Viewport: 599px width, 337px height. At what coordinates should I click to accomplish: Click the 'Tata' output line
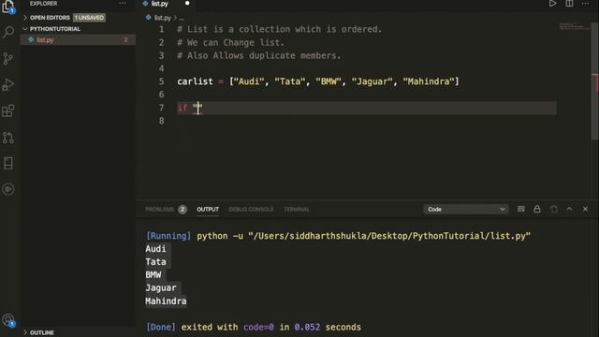coord(155,262)
